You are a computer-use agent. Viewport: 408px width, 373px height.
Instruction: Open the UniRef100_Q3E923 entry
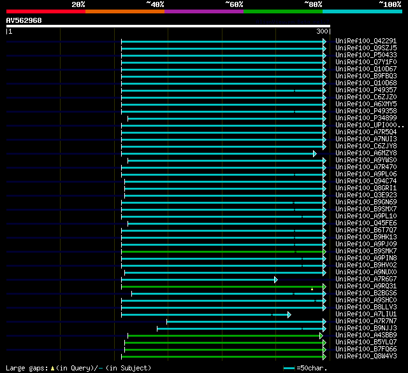[x=366, y=195]
